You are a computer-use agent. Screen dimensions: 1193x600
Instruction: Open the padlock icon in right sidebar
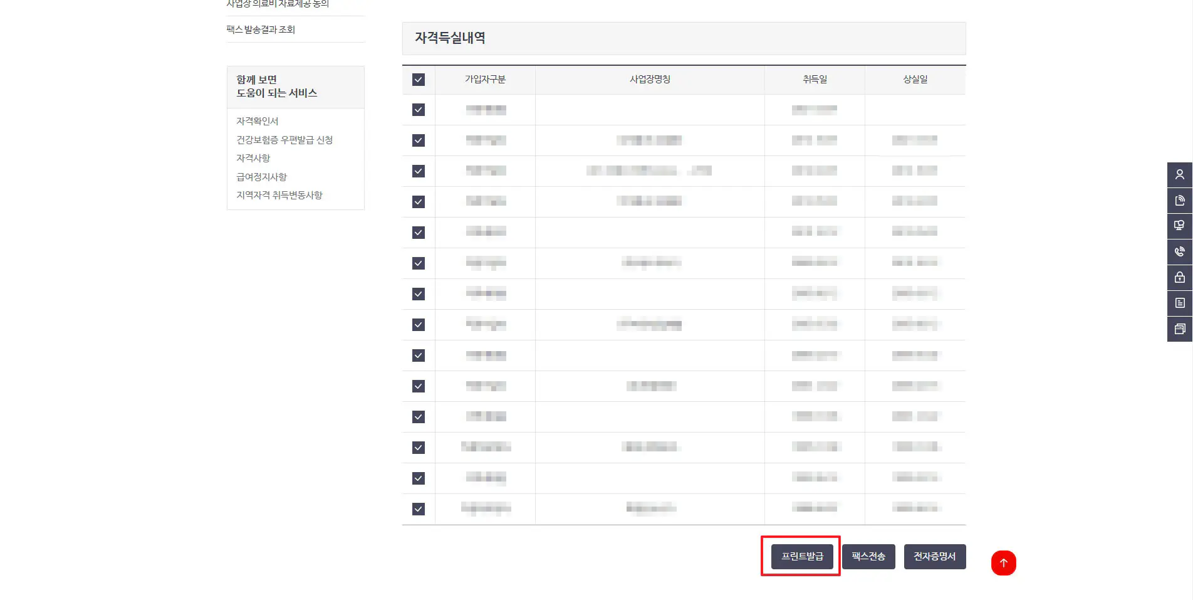1180,278
